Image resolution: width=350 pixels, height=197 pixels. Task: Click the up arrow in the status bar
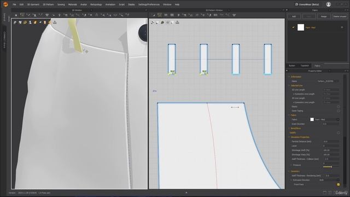(x=186, y=193)
